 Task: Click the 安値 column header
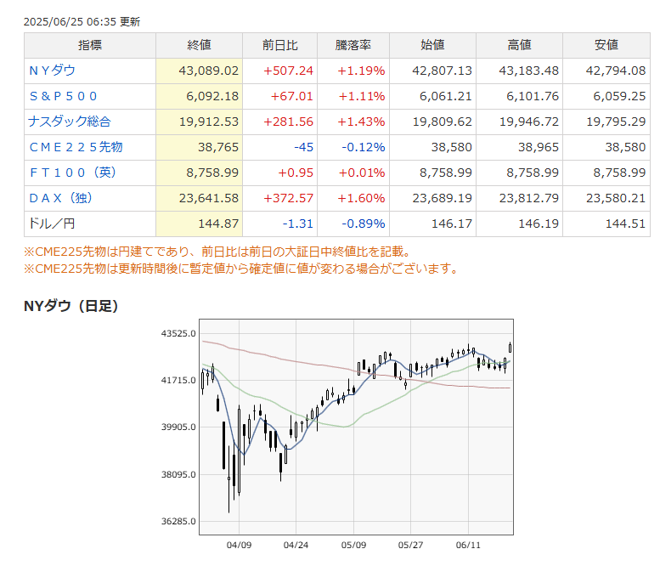pyautogui.click(x=606, y=45)
